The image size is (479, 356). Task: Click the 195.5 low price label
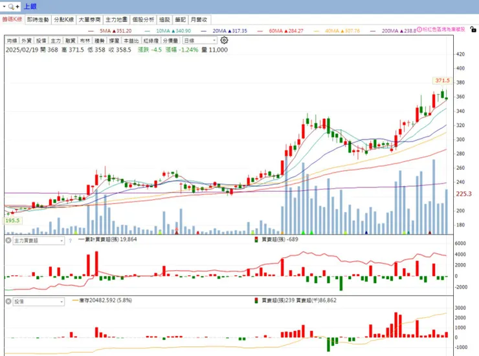click(x=12, y=220)
